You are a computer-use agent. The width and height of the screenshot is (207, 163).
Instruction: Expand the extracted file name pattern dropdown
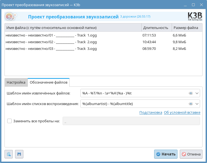(x=197, y=93)
